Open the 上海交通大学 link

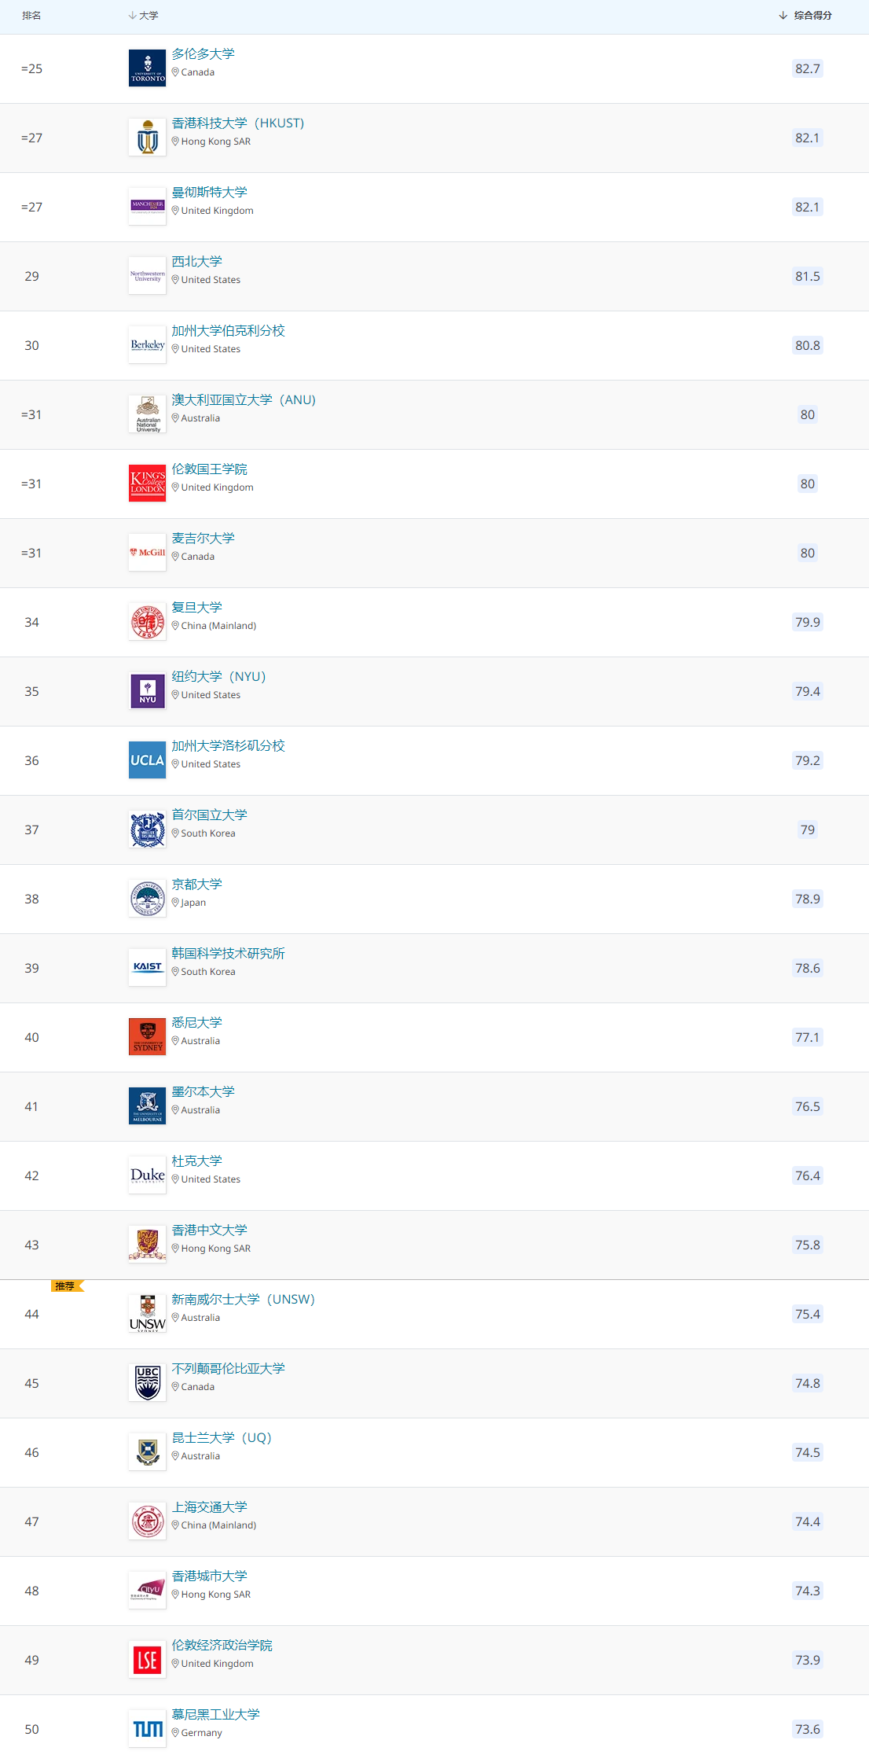[210, 1506]
